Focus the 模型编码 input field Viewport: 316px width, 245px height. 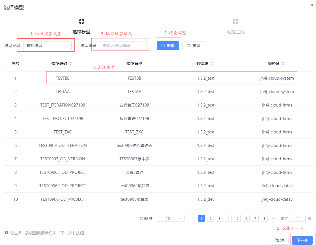point(123,46)
